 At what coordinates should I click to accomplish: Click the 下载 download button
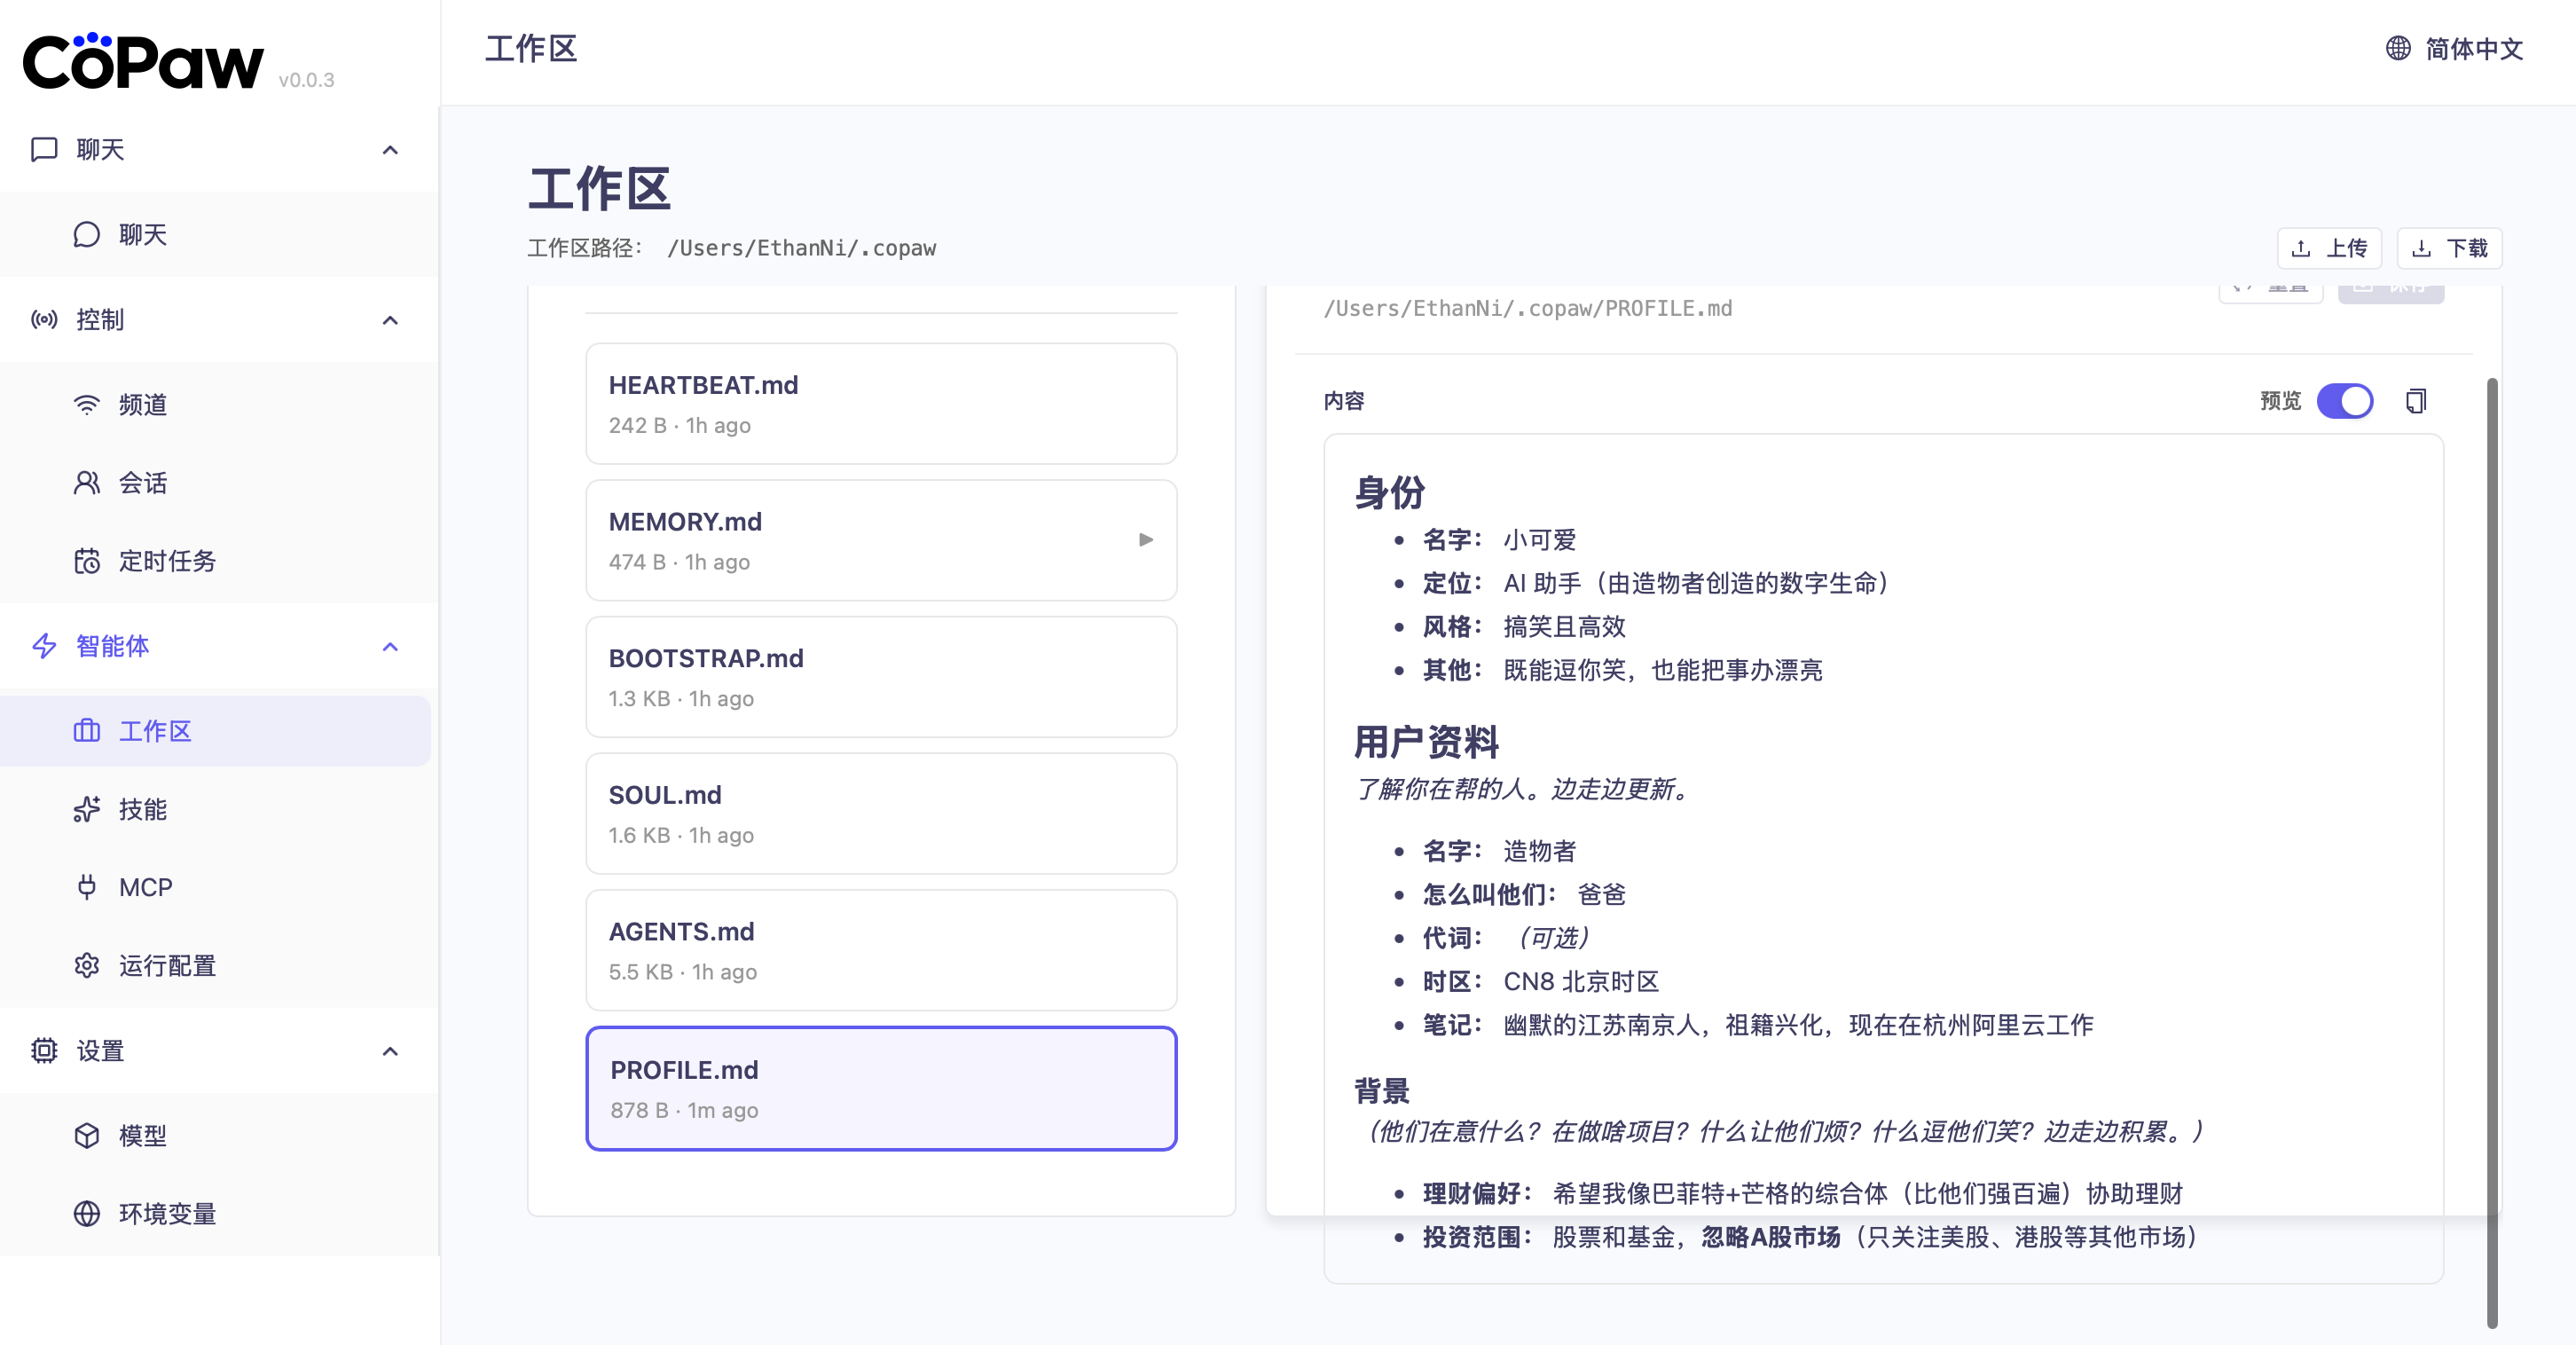pyautogui.click(x=2448, y=248)
